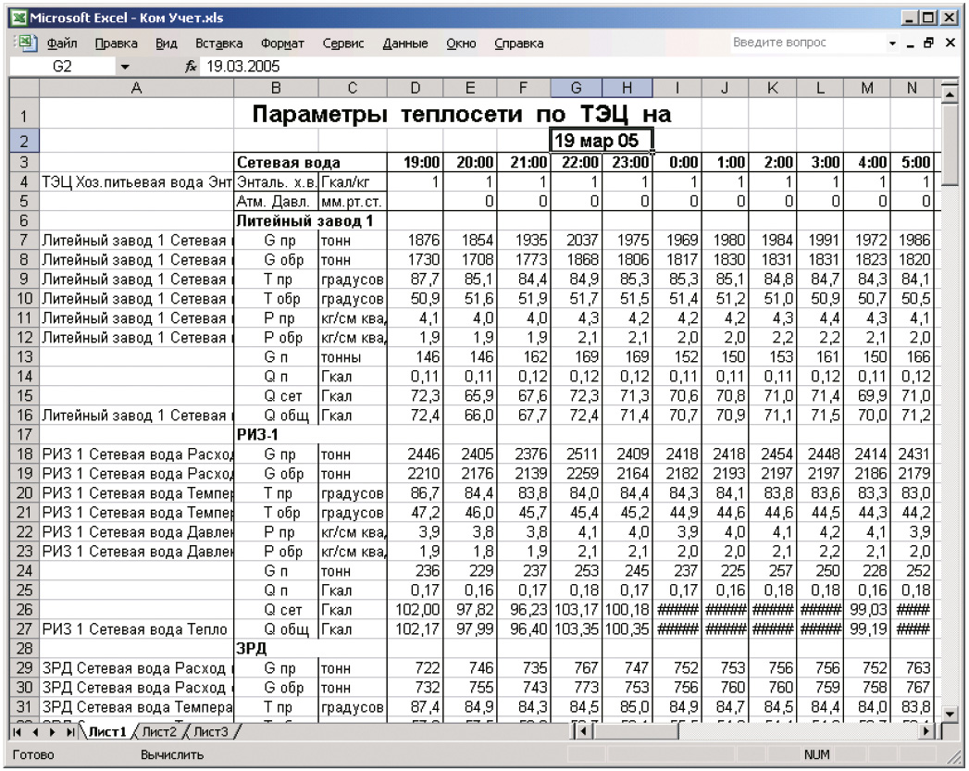Click title cell Параметры теплосети по ТЭЦ на
This screenshot has height=771, width=969.
point(462,114)
